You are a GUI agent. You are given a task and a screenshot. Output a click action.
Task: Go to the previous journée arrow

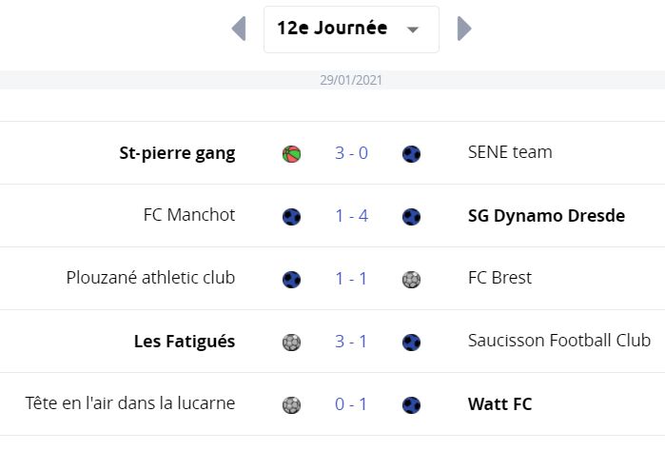click(239, 29)
